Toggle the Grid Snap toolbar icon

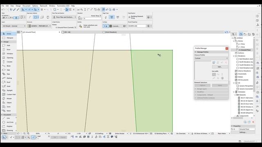42,10
